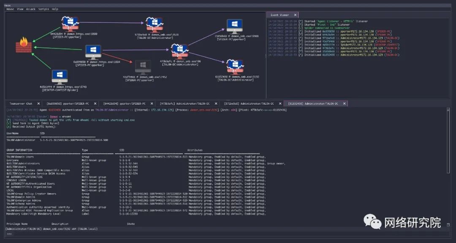The width and height of the screenshot is (456, 243).
Task: Switch to the Event Viewer tab
Action: [280, 15]
